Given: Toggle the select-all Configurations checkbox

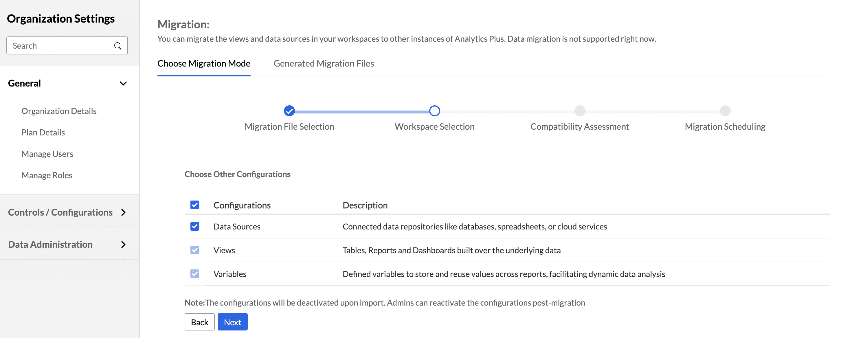Looking at the screenshot, I should tap(194, 205).
